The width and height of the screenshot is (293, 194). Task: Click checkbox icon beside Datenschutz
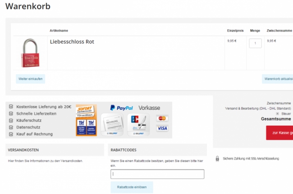11,127
